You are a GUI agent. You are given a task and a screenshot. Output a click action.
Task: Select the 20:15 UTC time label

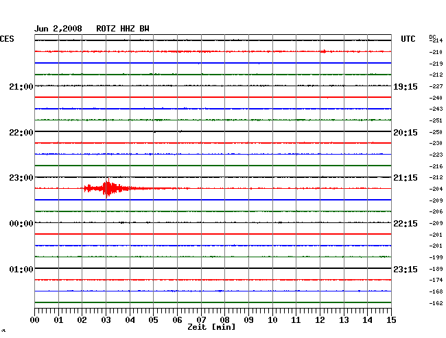pos(406,133)
